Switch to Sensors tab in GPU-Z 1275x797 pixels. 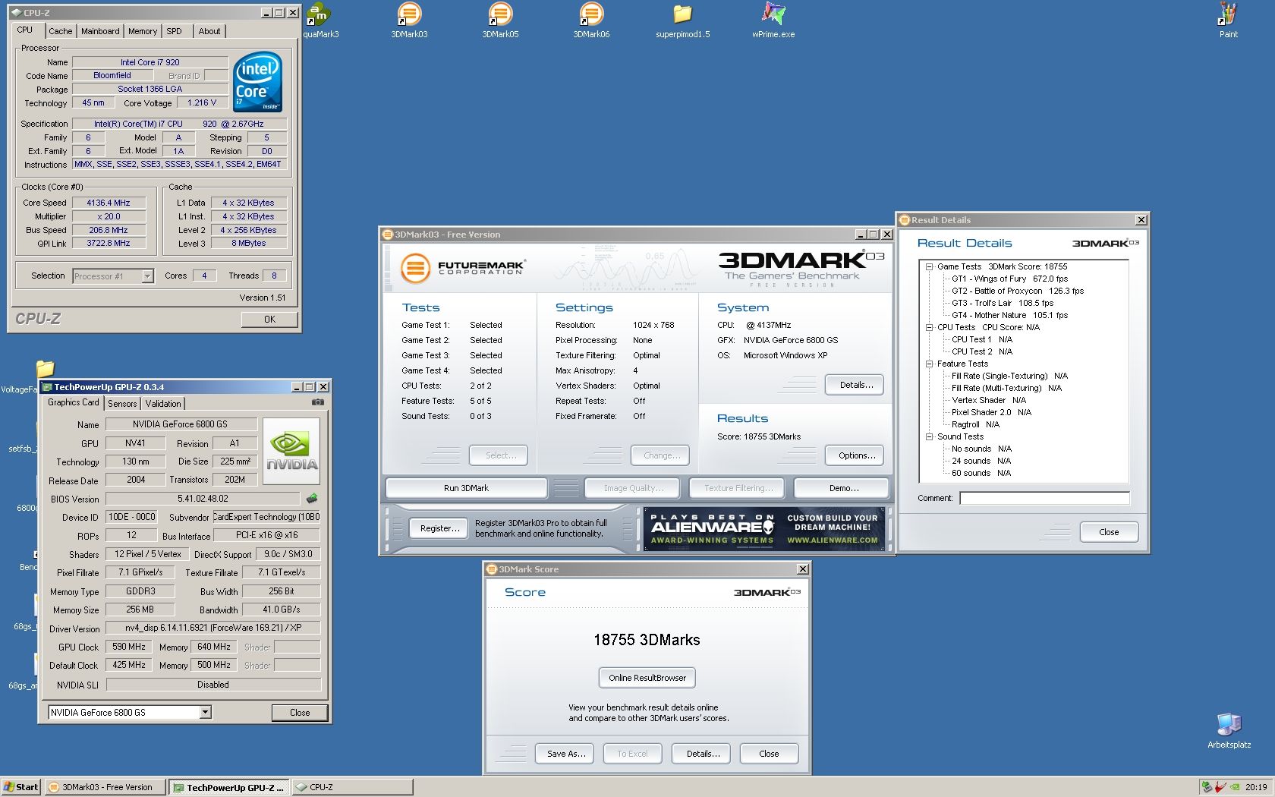tap(122, 404)
